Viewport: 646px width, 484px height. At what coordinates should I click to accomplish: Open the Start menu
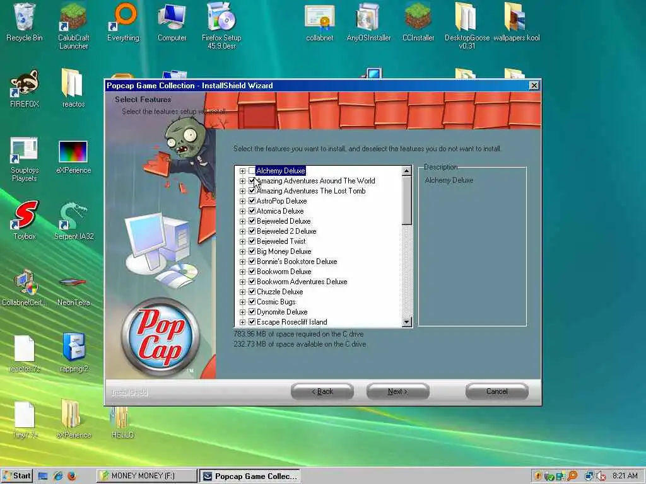pos(16,476)
